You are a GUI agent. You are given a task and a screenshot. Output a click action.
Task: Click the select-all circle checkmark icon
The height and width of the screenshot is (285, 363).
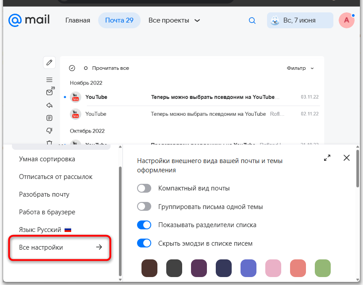(72, 68)
